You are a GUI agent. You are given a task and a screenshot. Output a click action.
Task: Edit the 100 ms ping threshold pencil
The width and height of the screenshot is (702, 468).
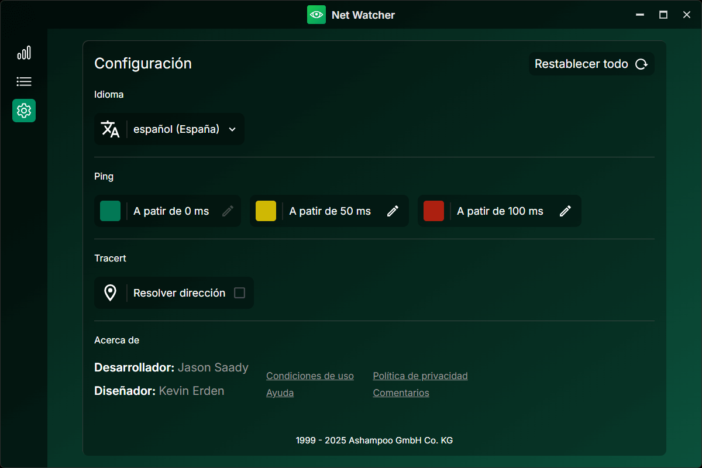click(x=565, y=211)
